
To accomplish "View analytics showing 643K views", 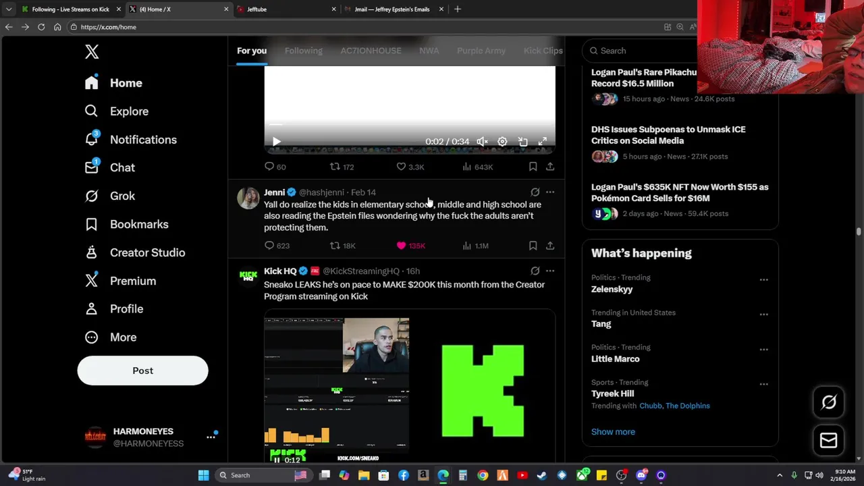I will pyautogui.click(x=477, y=167).
